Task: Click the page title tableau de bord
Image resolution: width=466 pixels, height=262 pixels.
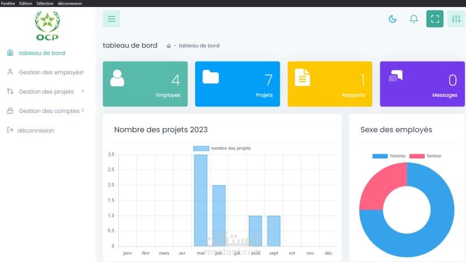Action: pos(130,45)
